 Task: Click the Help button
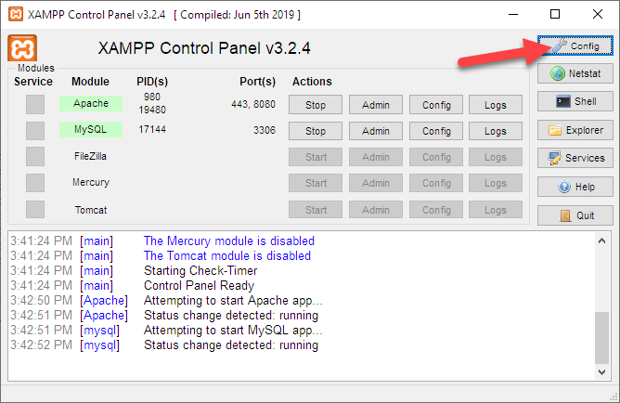tap(575, 187)
